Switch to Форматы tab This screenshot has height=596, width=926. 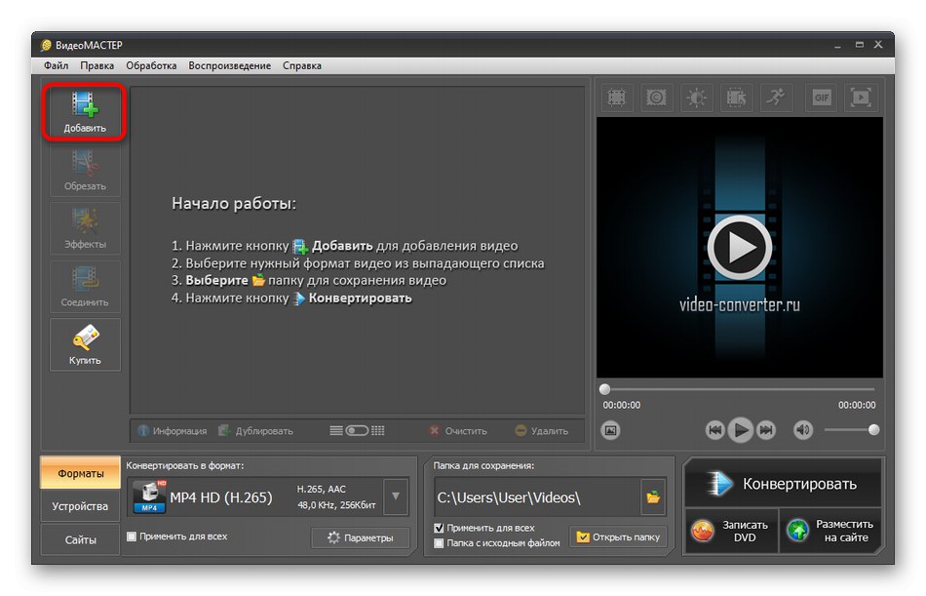point(80,473)
